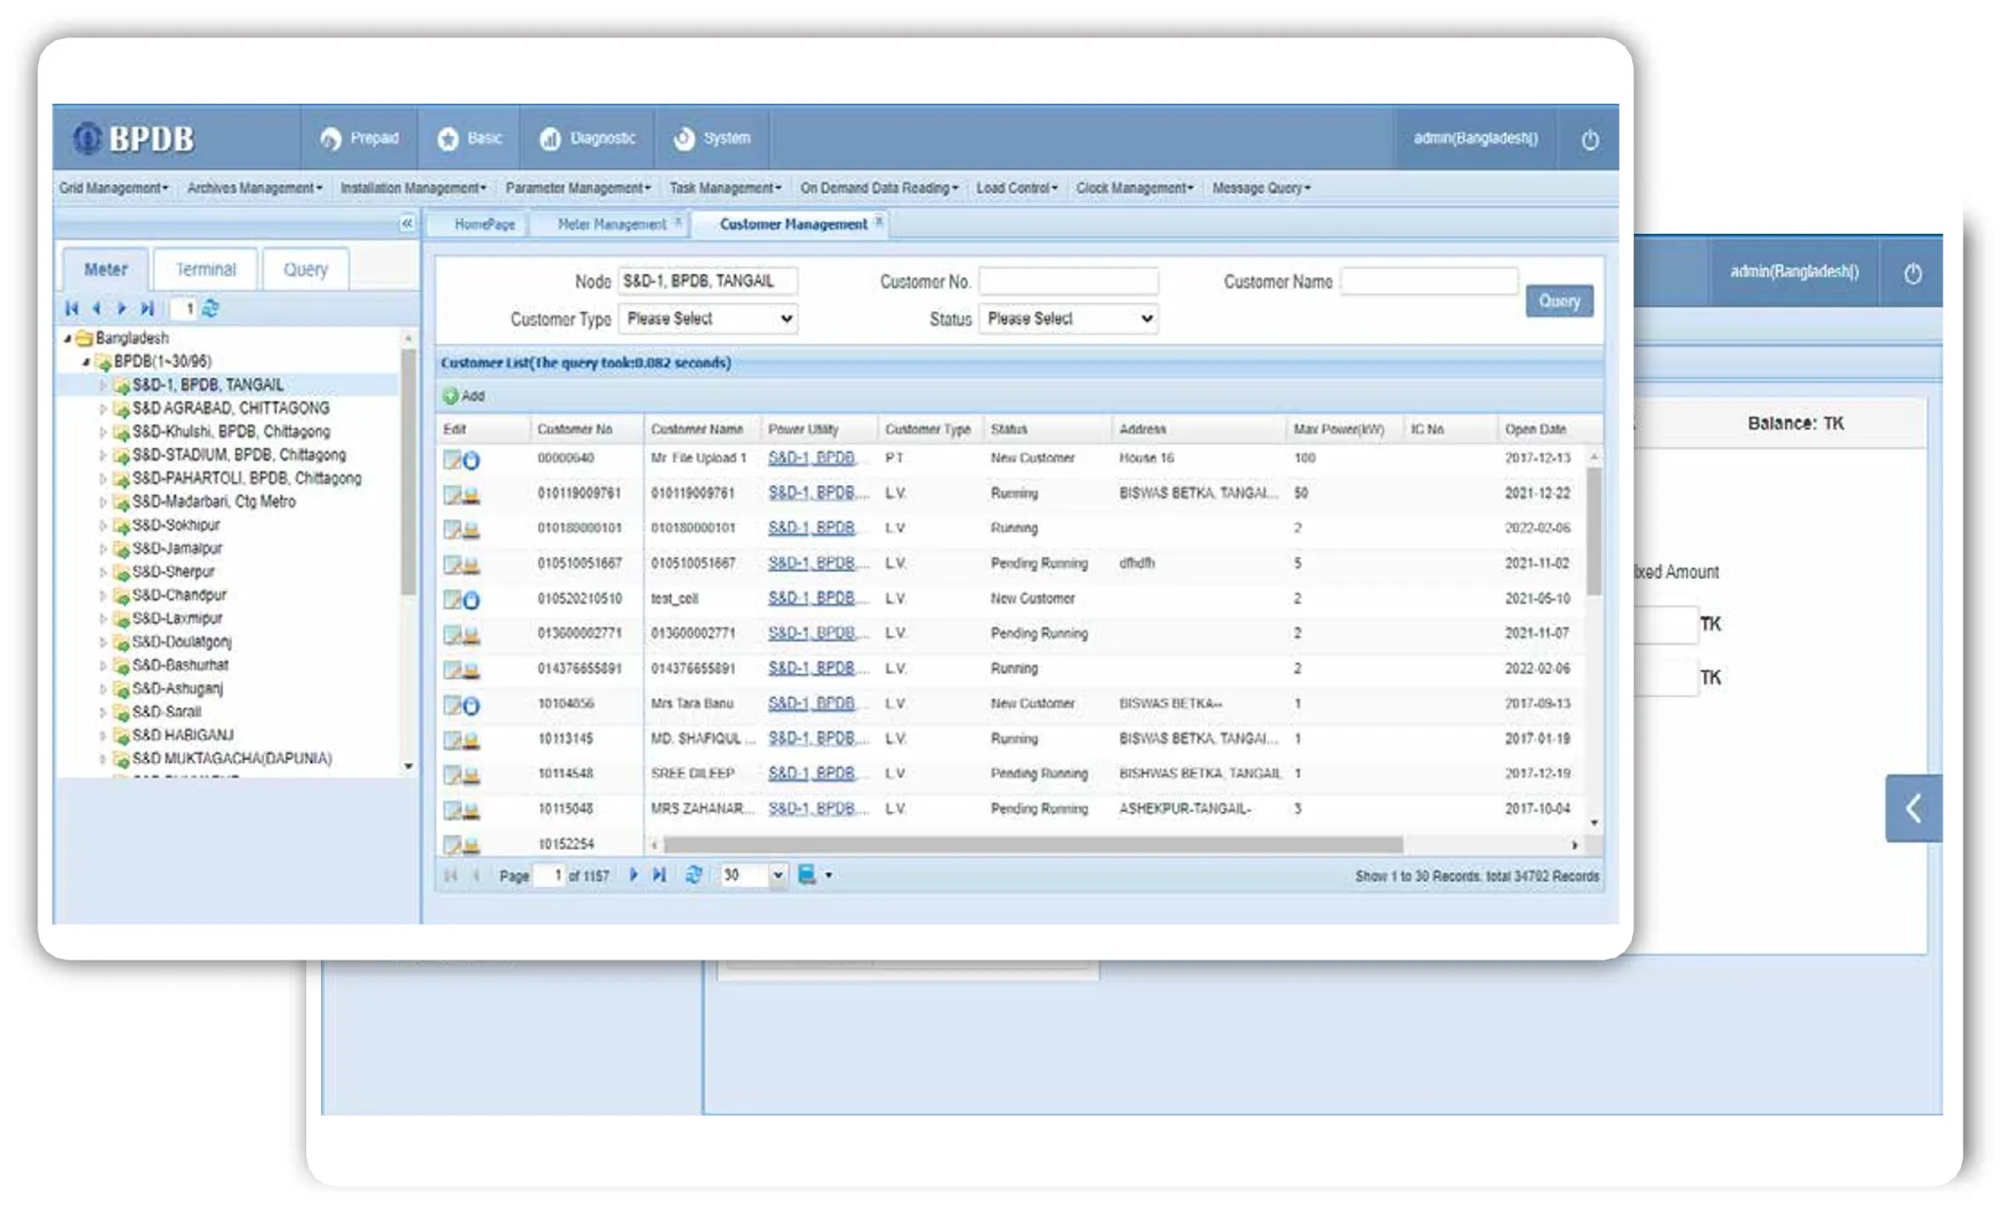The width and height of the screenshot is (2004, 1205).
Task: Click the Customer No. input field
Action: pos(1068,282)
